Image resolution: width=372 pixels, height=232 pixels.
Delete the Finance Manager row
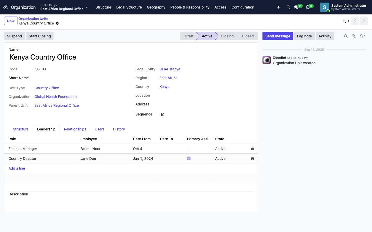[252, 149]
